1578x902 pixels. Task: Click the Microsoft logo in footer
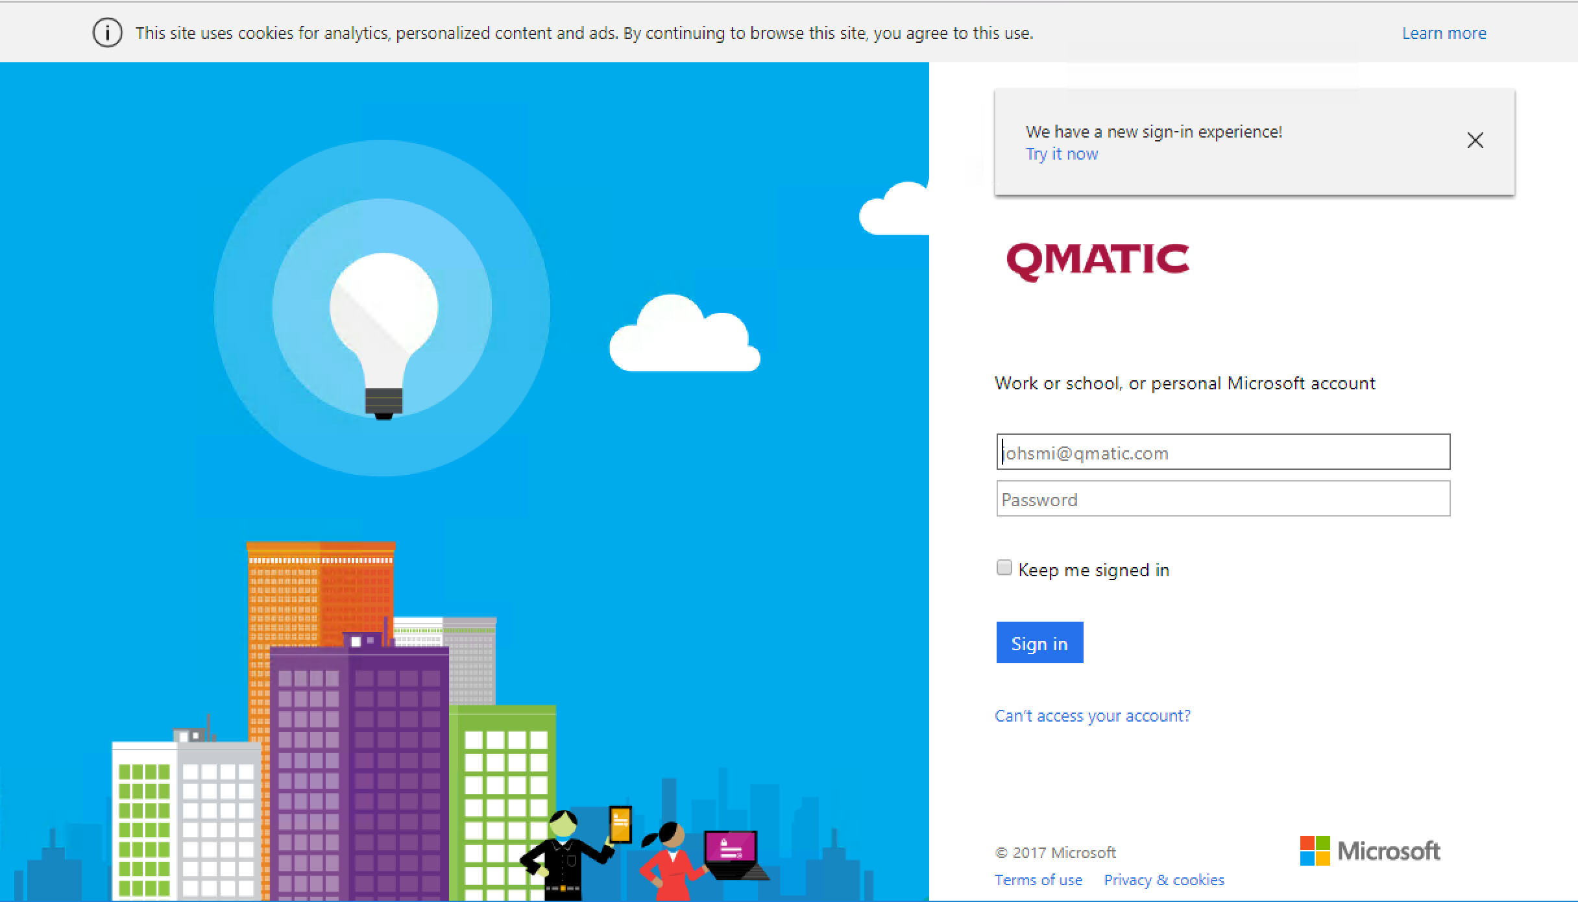pos(1370,851)
